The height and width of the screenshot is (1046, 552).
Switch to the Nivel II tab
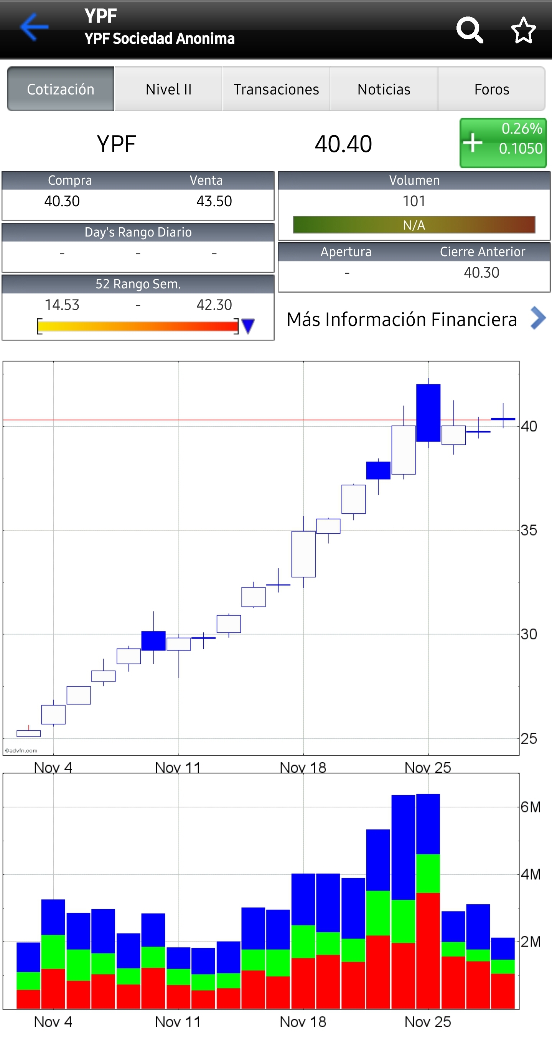click(x=168, y=89)
